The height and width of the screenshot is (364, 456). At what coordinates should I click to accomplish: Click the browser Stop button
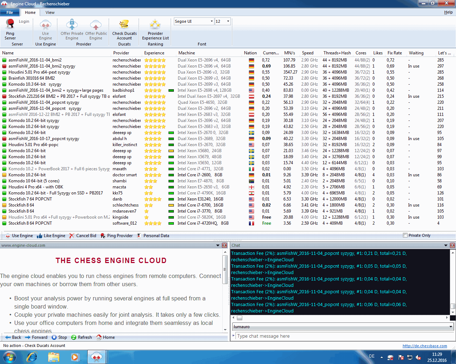pos(59,337)
